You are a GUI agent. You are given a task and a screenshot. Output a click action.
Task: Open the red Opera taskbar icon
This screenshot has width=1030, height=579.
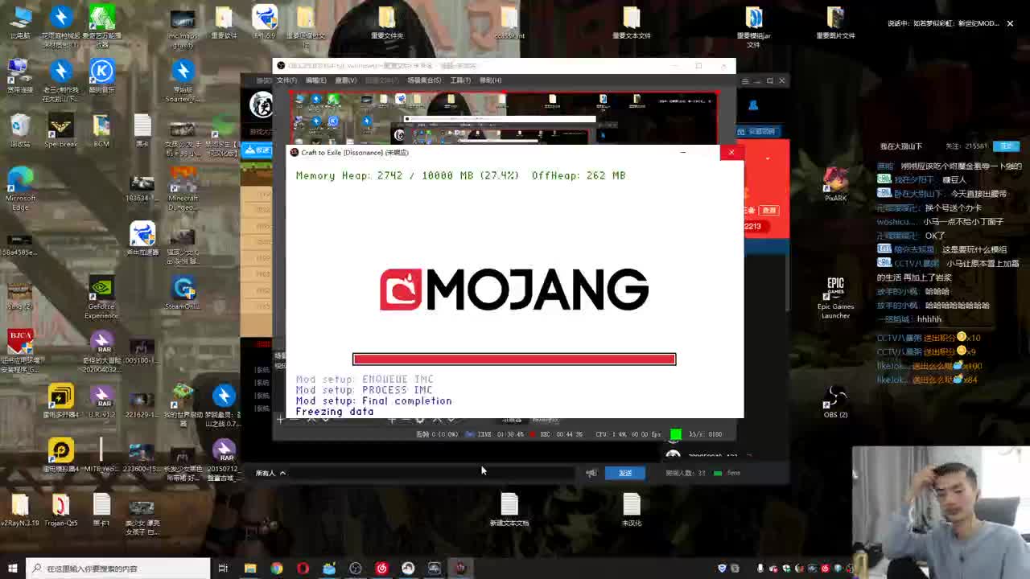click(x=303, y=569)
